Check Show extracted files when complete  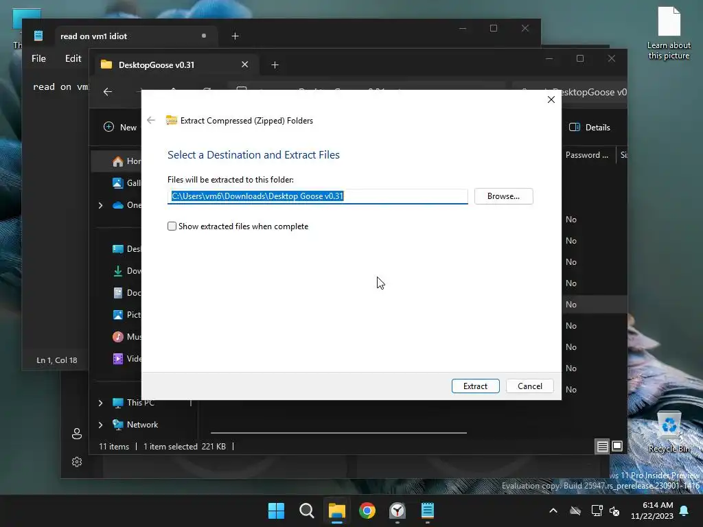(x=172, y=226)
